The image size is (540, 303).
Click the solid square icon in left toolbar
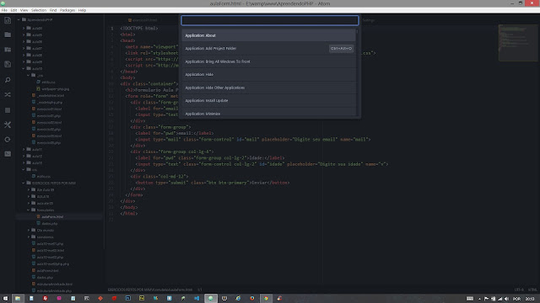pos(8,110)
